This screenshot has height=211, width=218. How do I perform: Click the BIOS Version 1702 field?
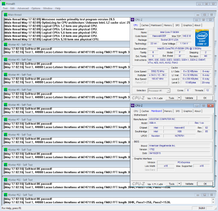coord(179,149)
